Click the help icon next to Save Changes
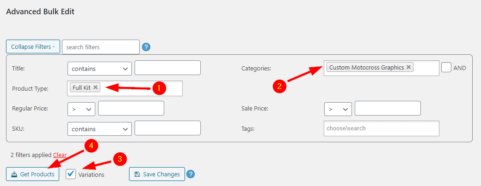 190,174
